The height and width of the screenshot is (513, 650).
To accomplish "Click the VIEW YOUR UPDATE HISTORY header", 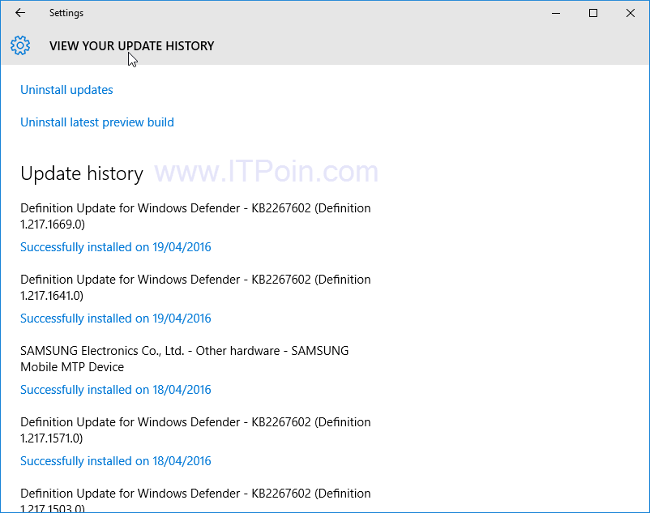I will (x=131, y=46).
